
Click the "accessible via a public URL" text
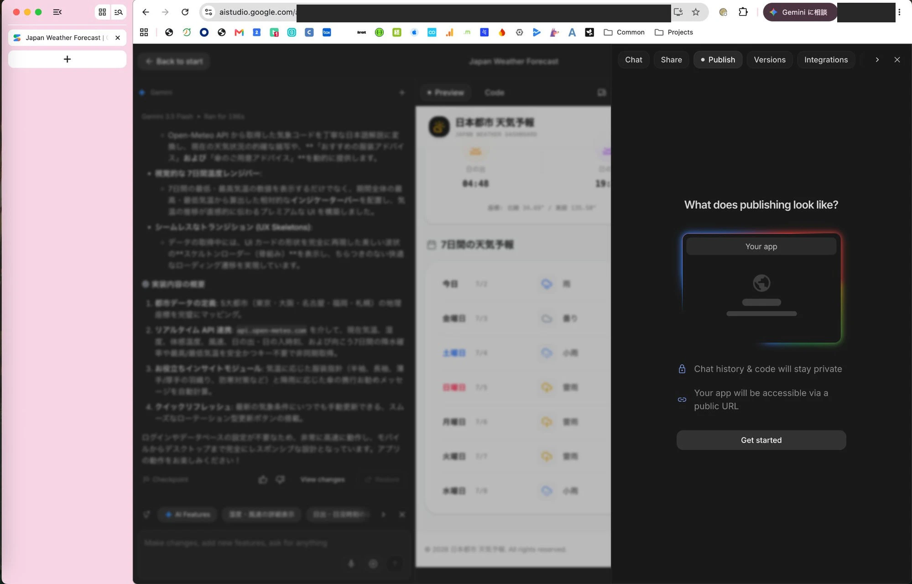761,400
